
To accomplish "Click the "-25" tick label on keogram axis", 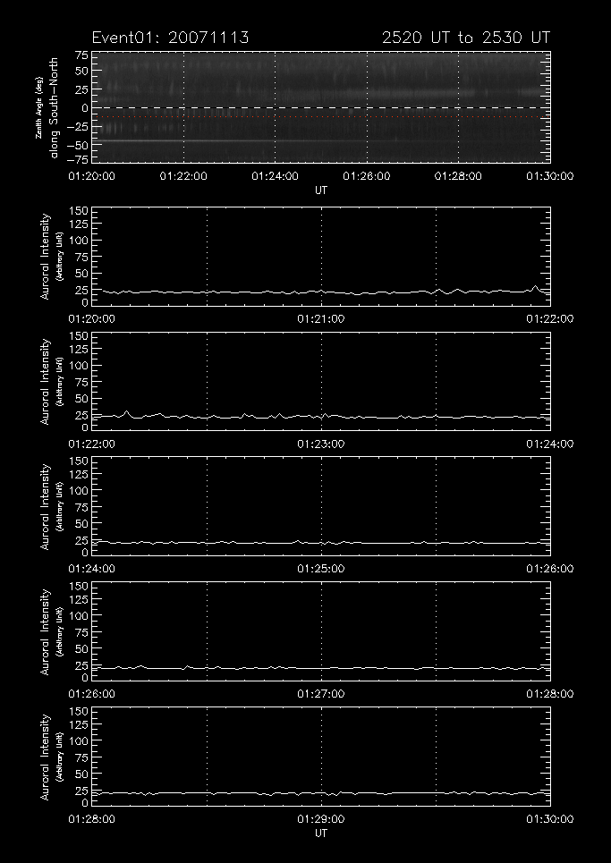I will pos(78,127).
